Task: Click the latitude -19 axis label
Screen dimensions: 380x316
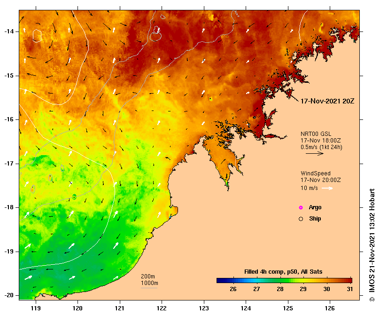Action: [9, 252]
